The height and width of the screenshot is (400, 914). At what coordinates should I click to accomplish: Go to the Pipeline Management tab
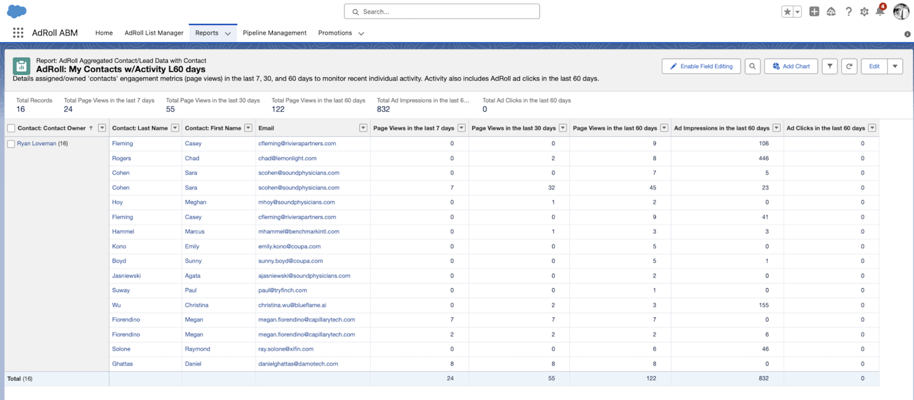274,33
